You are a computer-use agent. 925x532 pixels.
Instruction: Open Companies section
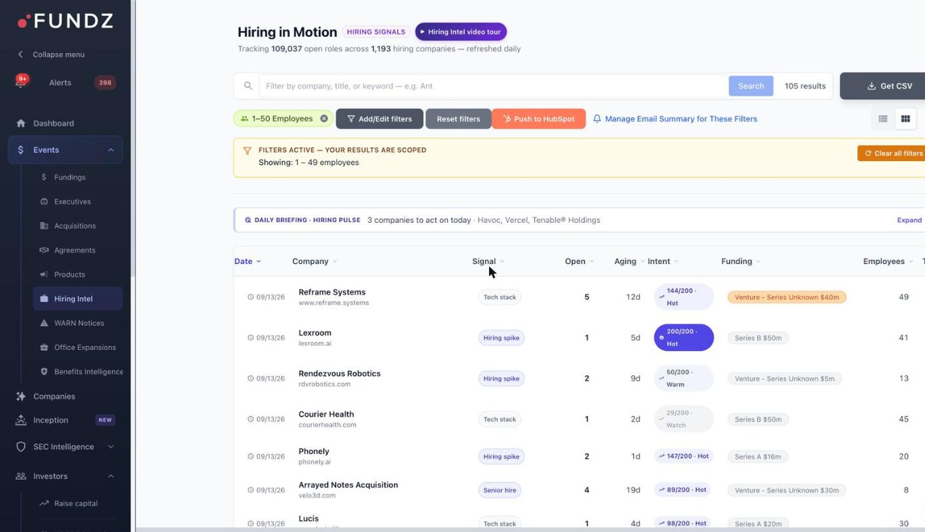tap(54, 396)
